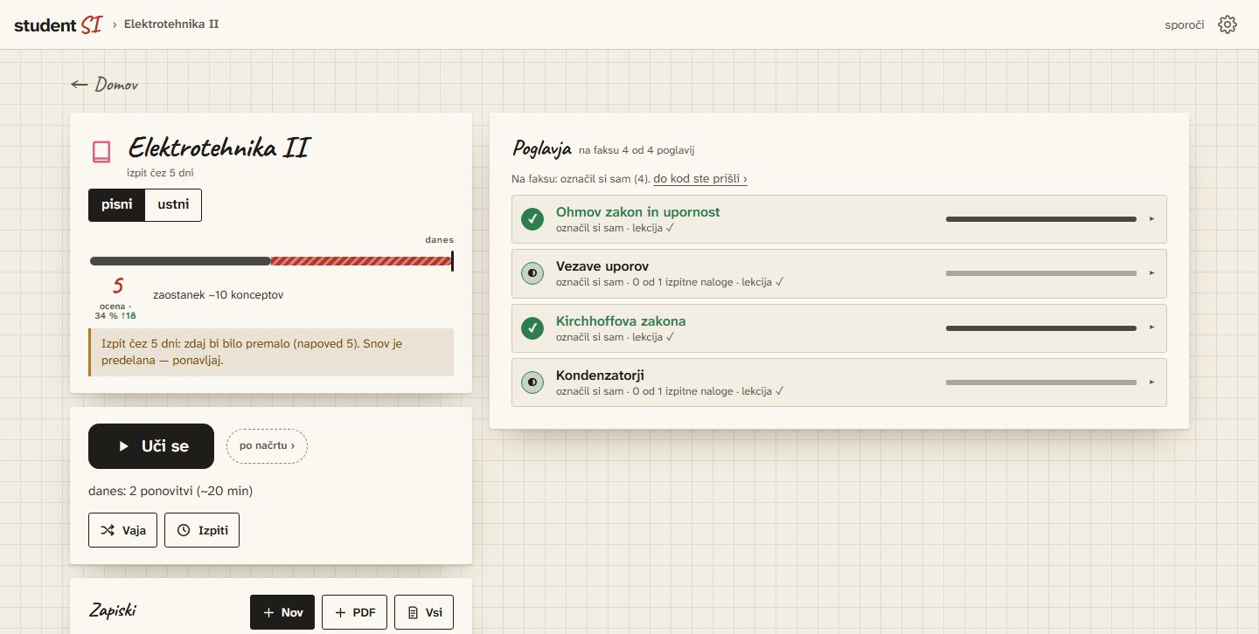
Task: Click the Kondenzatorji progress bar
Action: coord(1041,382)
